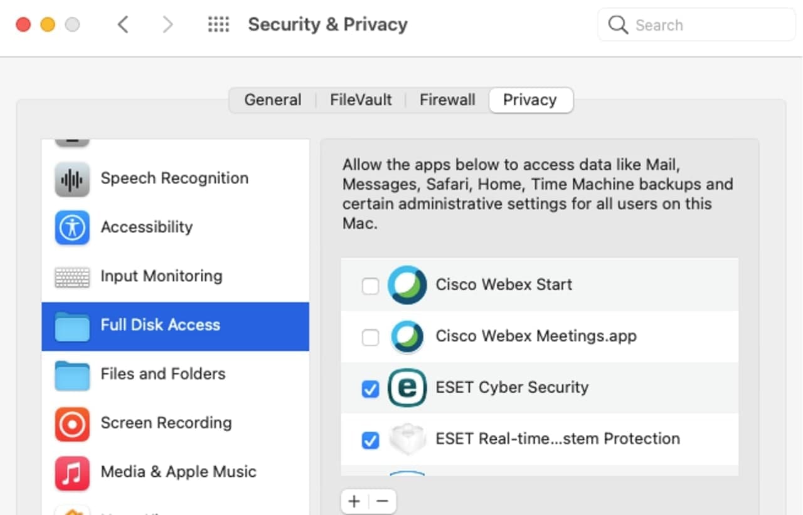The height and width of the screenshot is (515, 803).
Task: Open Screen Recording category icon
Action: point(72,424)
